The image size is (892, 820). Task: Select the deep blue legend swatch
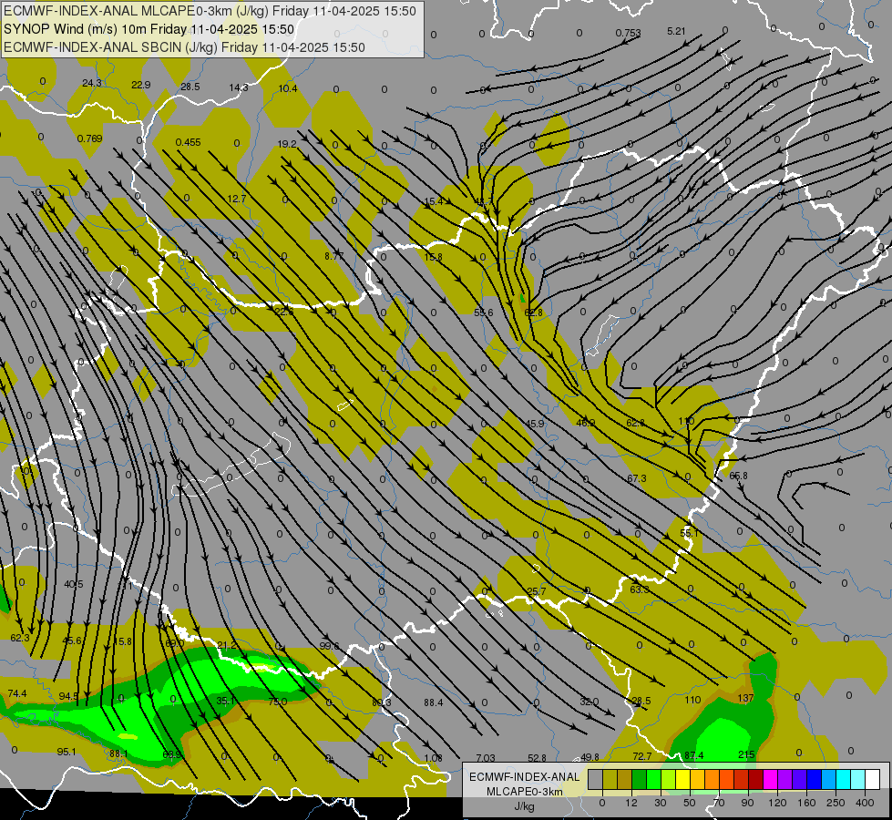[815, 779]
